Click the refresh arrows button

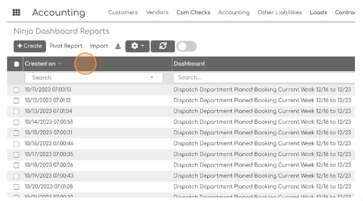point(163,46)
